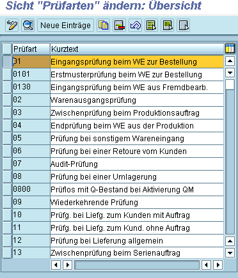Click 'Eingangsprüfung beim WE aus Fremdbearb.' text
Viewport: 238px width, 278px height.
pos(129,88)
